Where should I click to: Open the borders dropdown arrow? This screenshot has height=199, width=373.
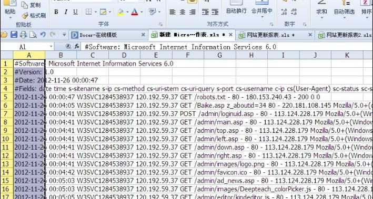point(96,12)
